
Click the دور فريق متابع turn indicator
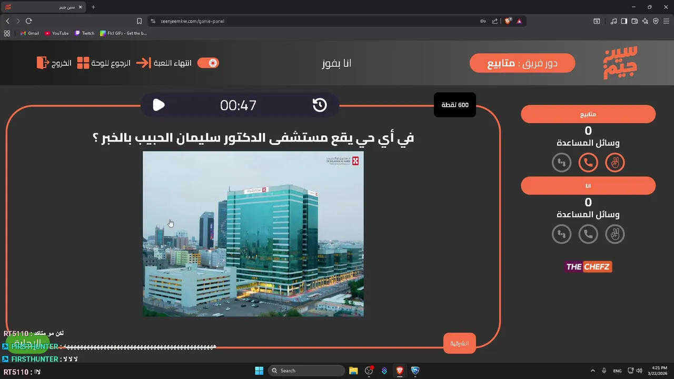coord(522,63)
